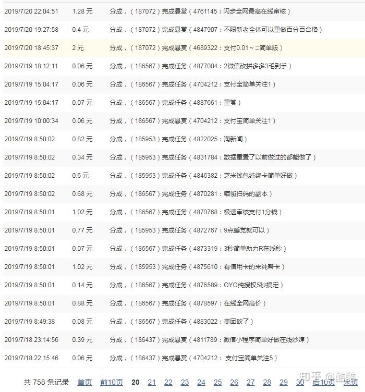Go to page 21

click(x=152, y=382)
